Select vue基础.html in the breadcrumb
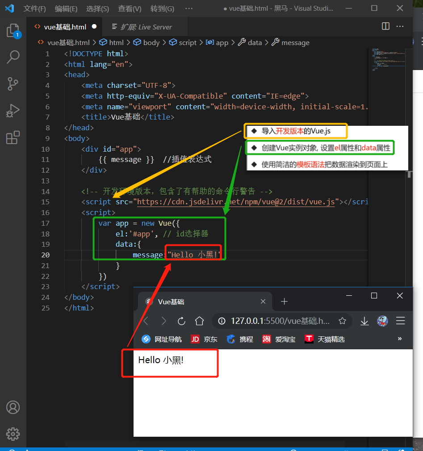The height and width of the screenshot is (451, 423). coord(68,42)
